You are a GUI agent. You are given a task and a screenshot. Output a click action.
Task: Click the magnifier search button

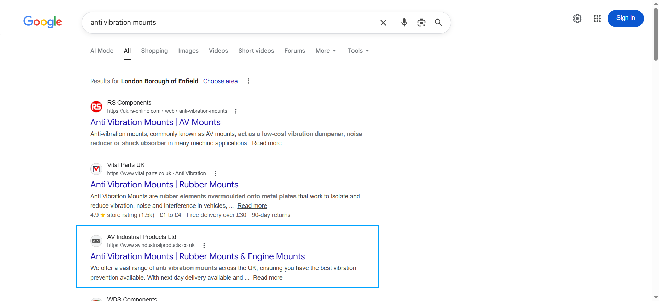point(438,23)
